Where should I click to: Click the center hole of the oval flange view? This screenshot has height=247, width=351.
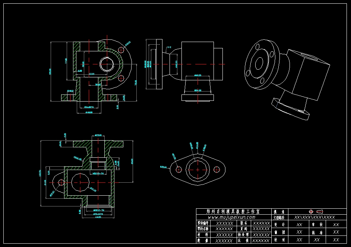[x=197, y=170]
